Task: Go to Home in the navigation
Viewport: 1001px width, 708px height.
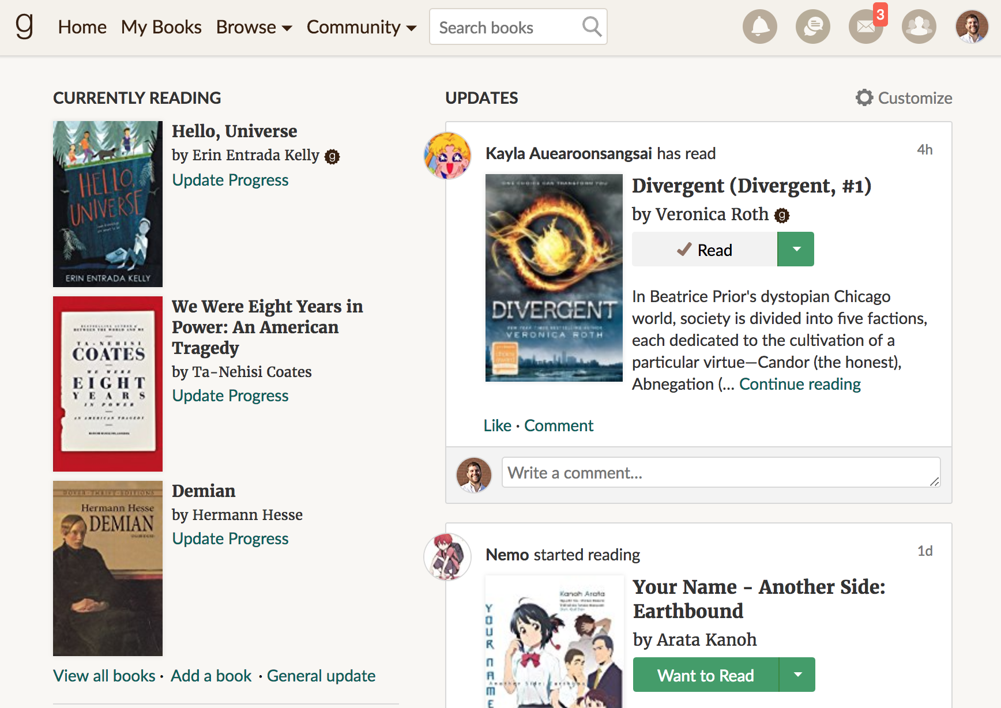Action: 82,27
